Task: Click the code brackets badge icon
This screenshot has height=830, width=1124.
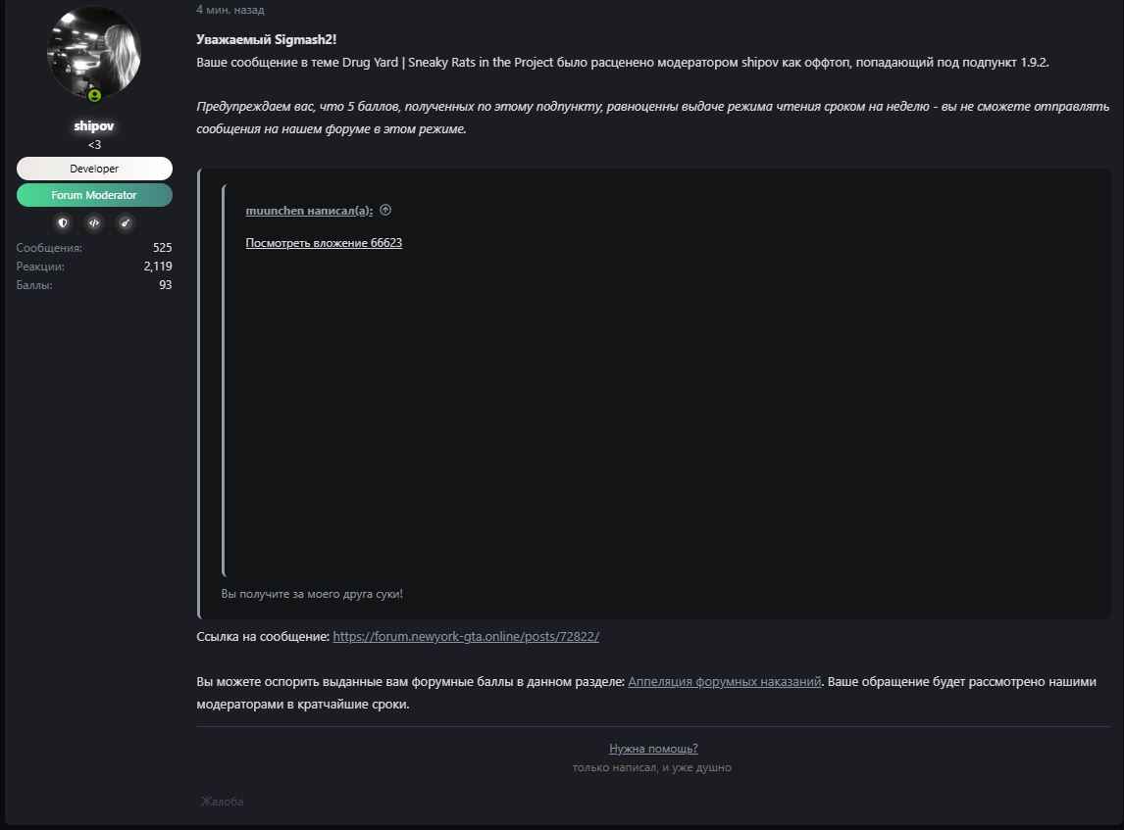Action: coord(94,223)
